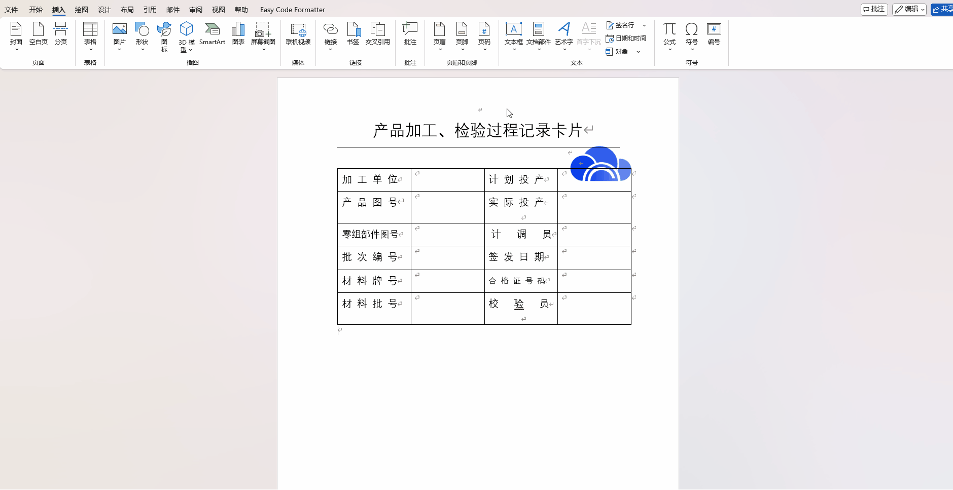Click the blank page (空白页) icon
Screen dimensions: 953x490
(x=38, y=33)
